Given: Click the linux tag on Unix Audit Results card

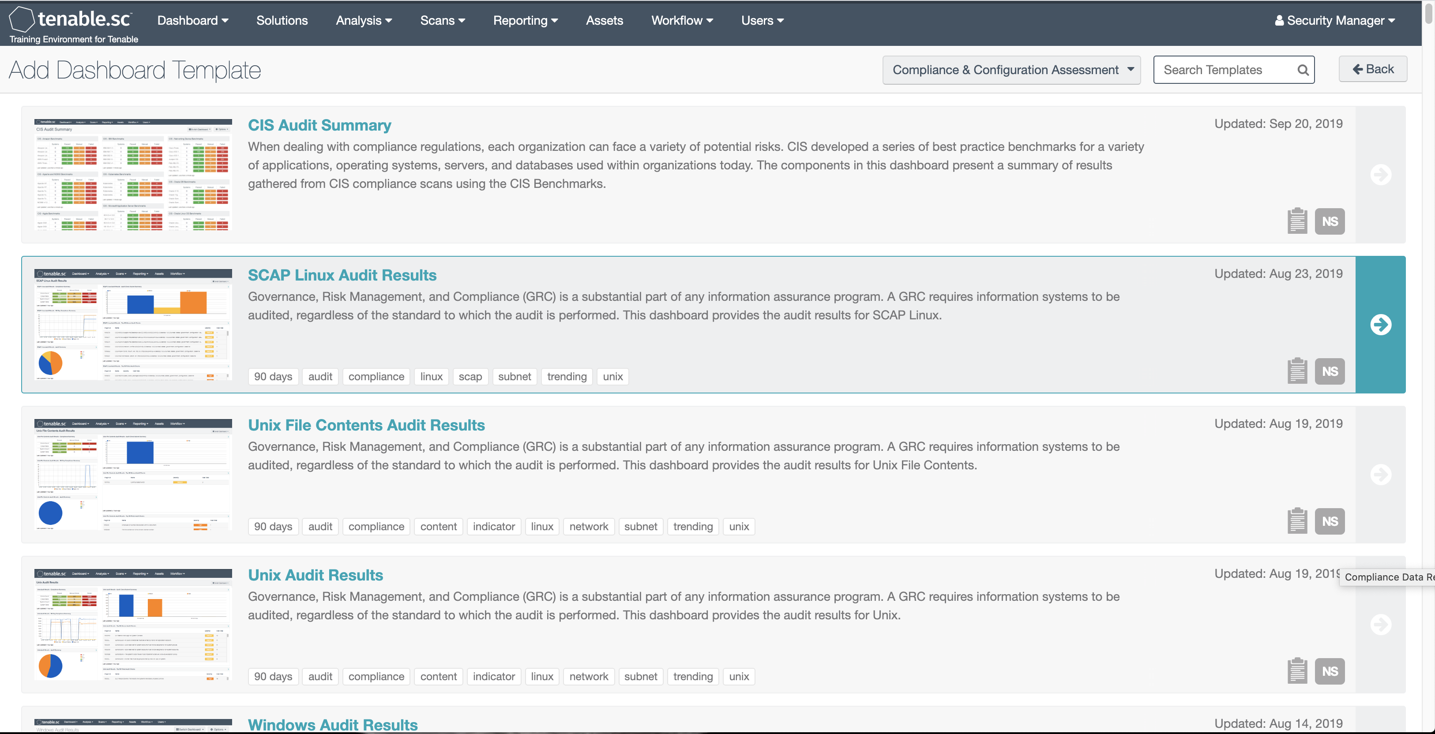Looking at the screenshot, I should 542,676.
